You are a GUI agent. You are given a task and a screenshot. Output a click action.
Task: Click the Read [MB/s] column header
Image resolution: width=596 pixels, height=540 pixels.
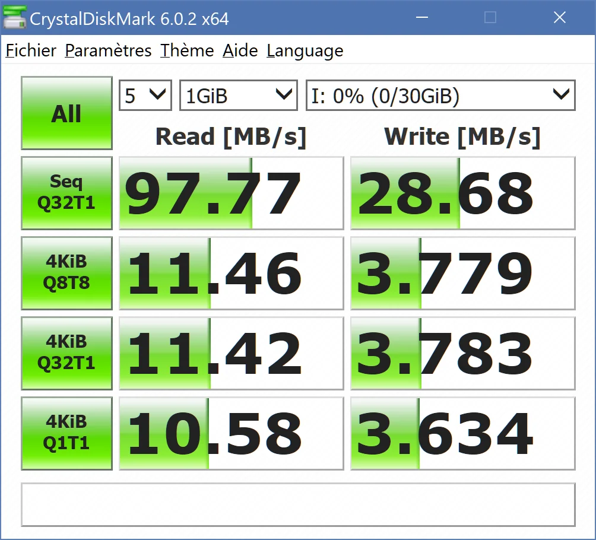[231, 137]
